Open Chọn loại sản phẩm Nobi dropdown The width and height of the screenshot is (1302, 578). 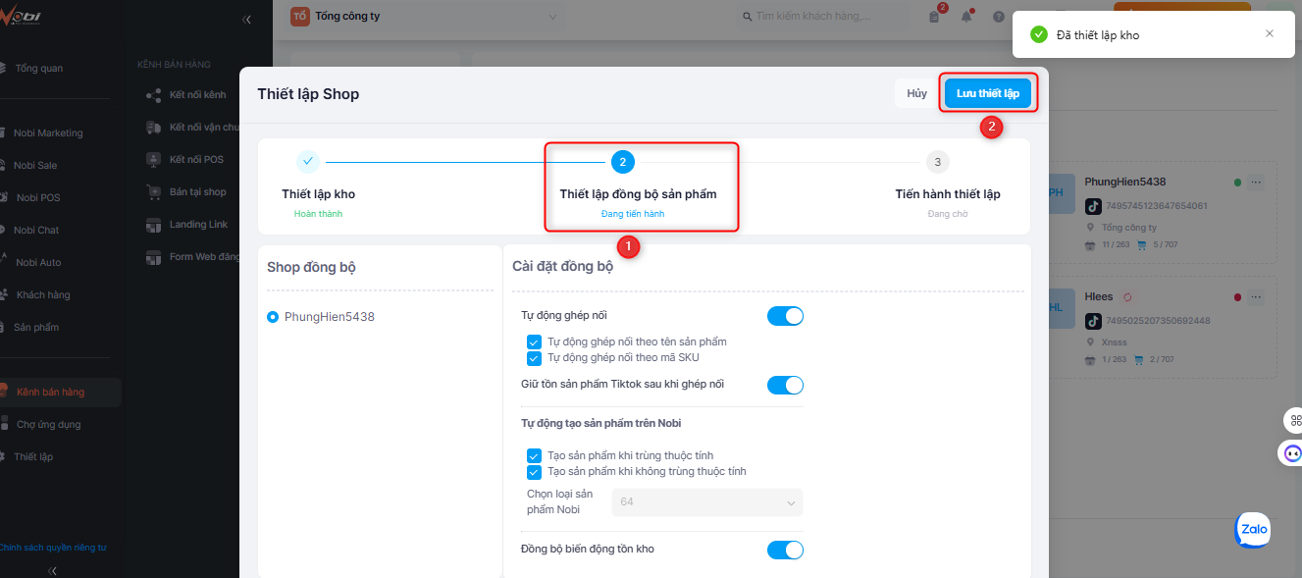[x=706, y=502]
